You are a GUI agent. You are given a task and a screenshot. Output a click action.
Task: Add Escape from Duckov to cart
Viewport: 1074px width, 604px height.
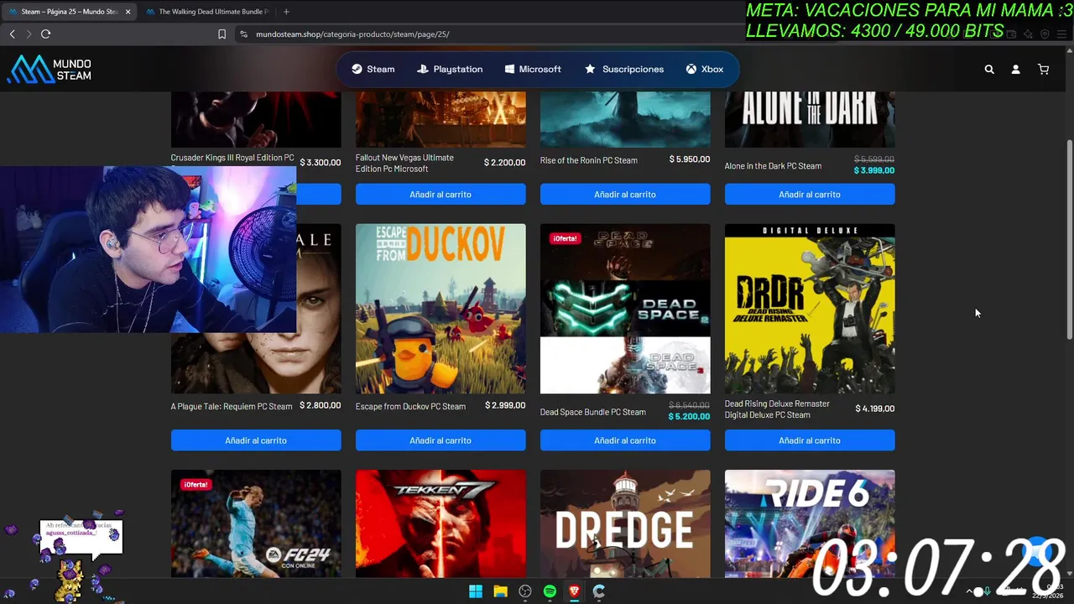point(441,440)
